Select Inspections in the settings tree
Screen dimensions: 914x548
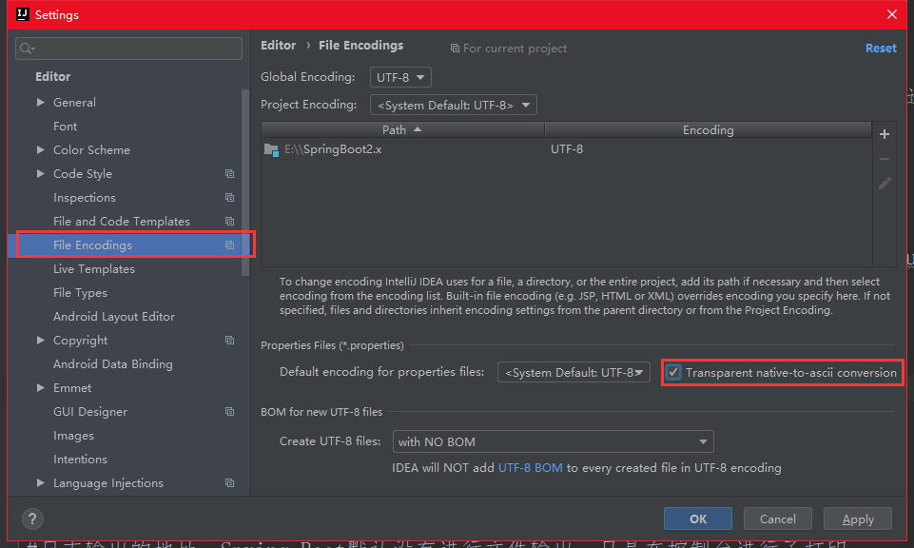tap(85, 198)
